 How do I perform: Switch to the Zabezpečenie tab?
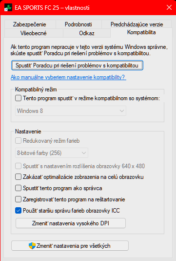[x=30, y=24]
